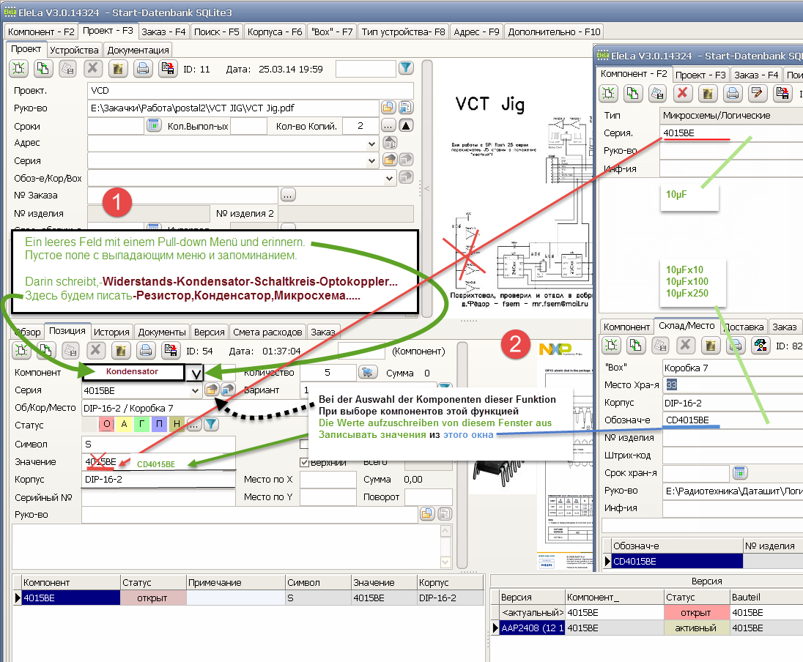Print component from second window toolbar
This screenshot has width=803, height=662.
click(733, 93)
